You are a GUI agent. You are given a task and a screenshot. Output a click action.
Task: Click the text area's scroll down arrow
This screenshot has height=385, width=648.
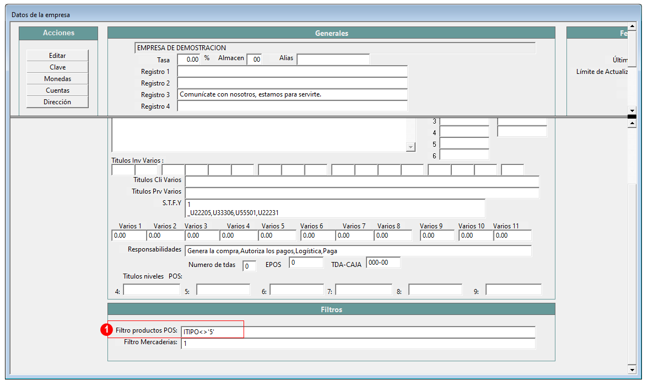click(411, 147)
